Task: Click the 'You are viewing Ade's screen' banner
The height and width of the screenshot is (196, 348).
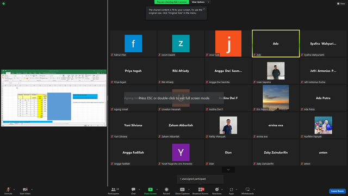Action: [x=172, y=2]
